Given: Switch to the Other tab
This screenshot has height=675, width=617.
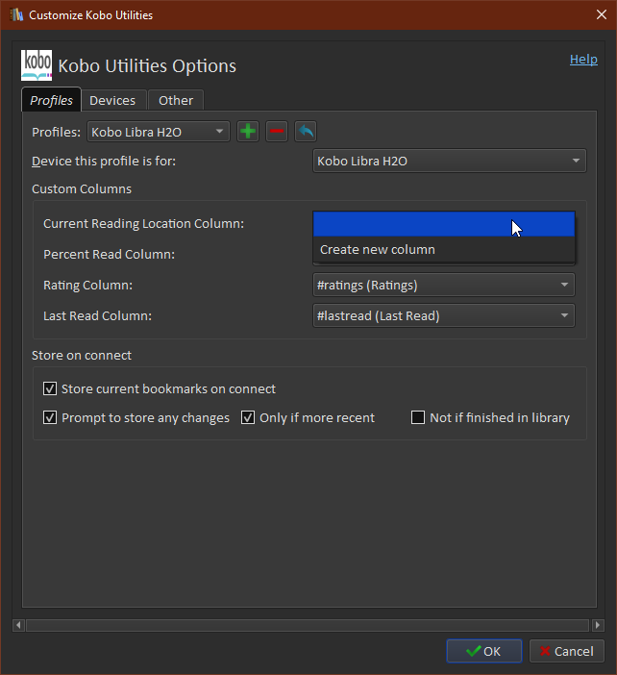Looking at the screenshot, I should (176, 100).
